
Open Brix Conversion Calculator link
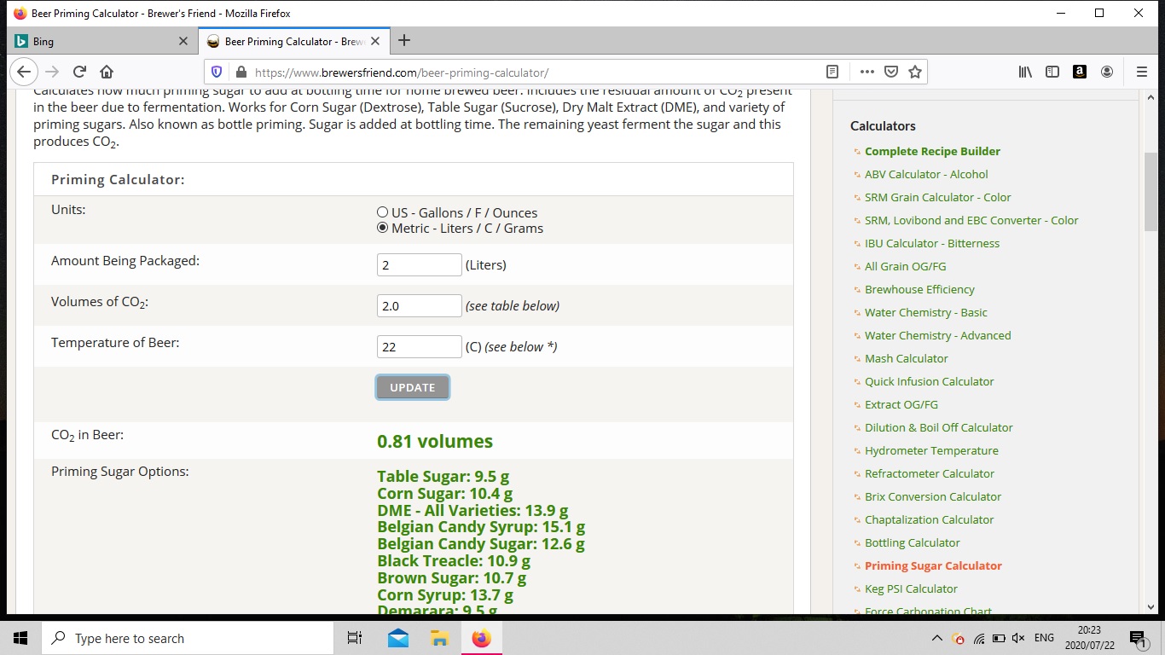pos(933,496)
